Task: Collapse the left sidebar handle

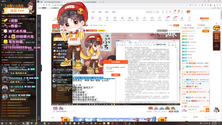Action: click(x=41, y=68)
